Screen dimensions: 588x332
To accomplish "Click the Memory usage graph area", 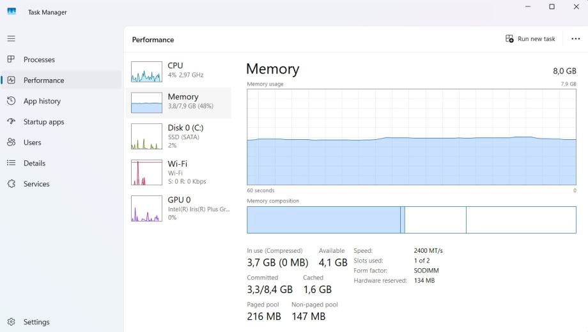I will pos(412,137).
